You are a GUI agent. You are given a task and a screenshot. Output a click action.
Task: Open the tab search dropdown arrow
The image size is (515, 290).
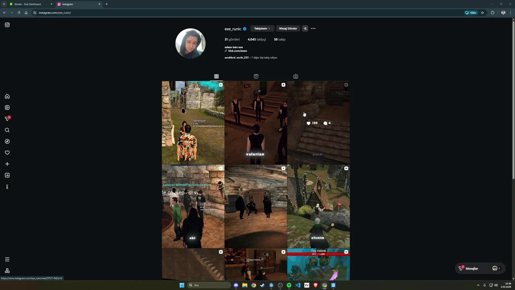4,4
